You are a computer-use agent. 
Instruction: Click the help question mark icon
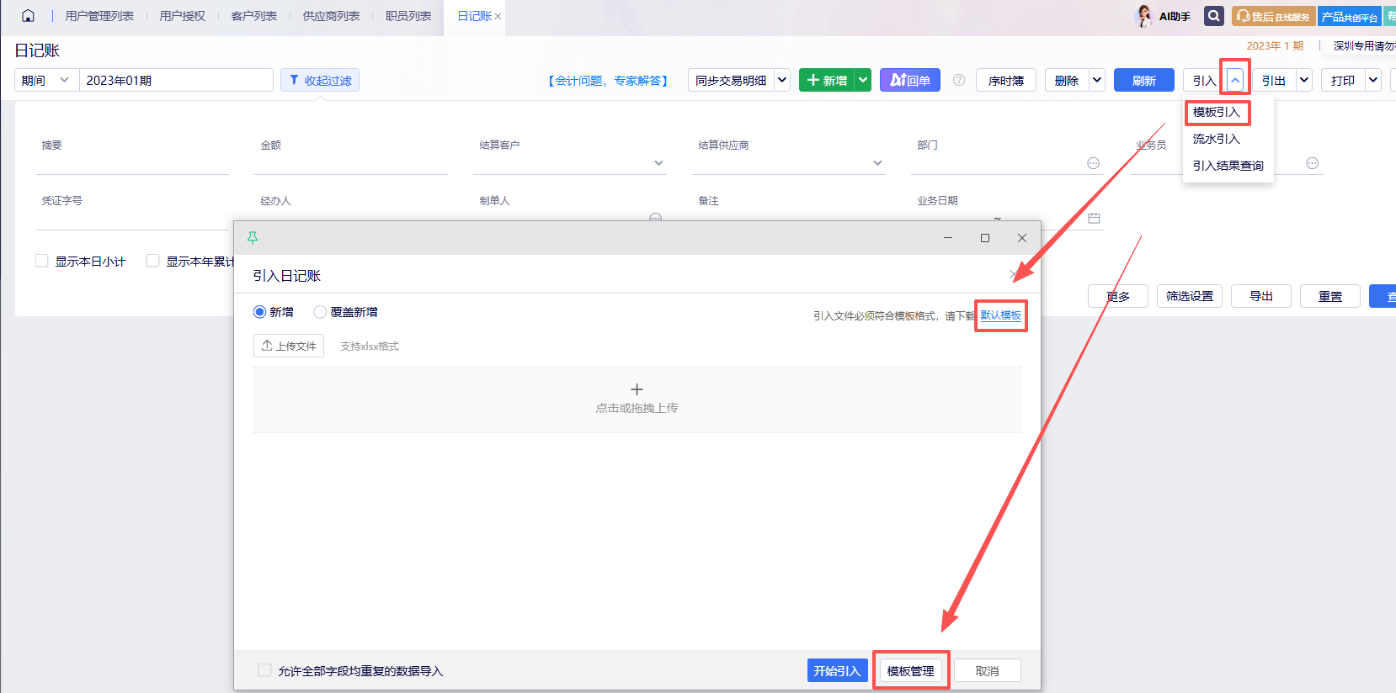[x=958, y=80]
